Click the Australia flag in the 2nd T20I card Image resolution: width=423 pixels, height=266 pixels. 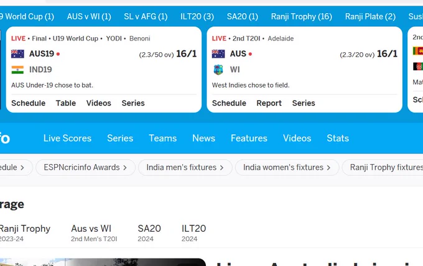click(x=218, y=54)
